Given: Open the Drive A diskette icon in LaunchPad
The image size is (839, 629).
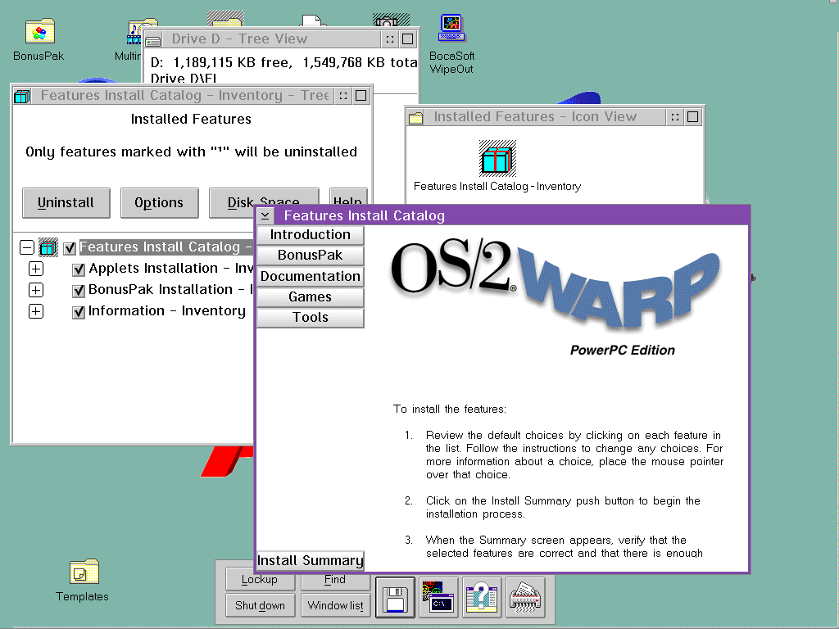Looking at the screenshot, I should [396, 600].
